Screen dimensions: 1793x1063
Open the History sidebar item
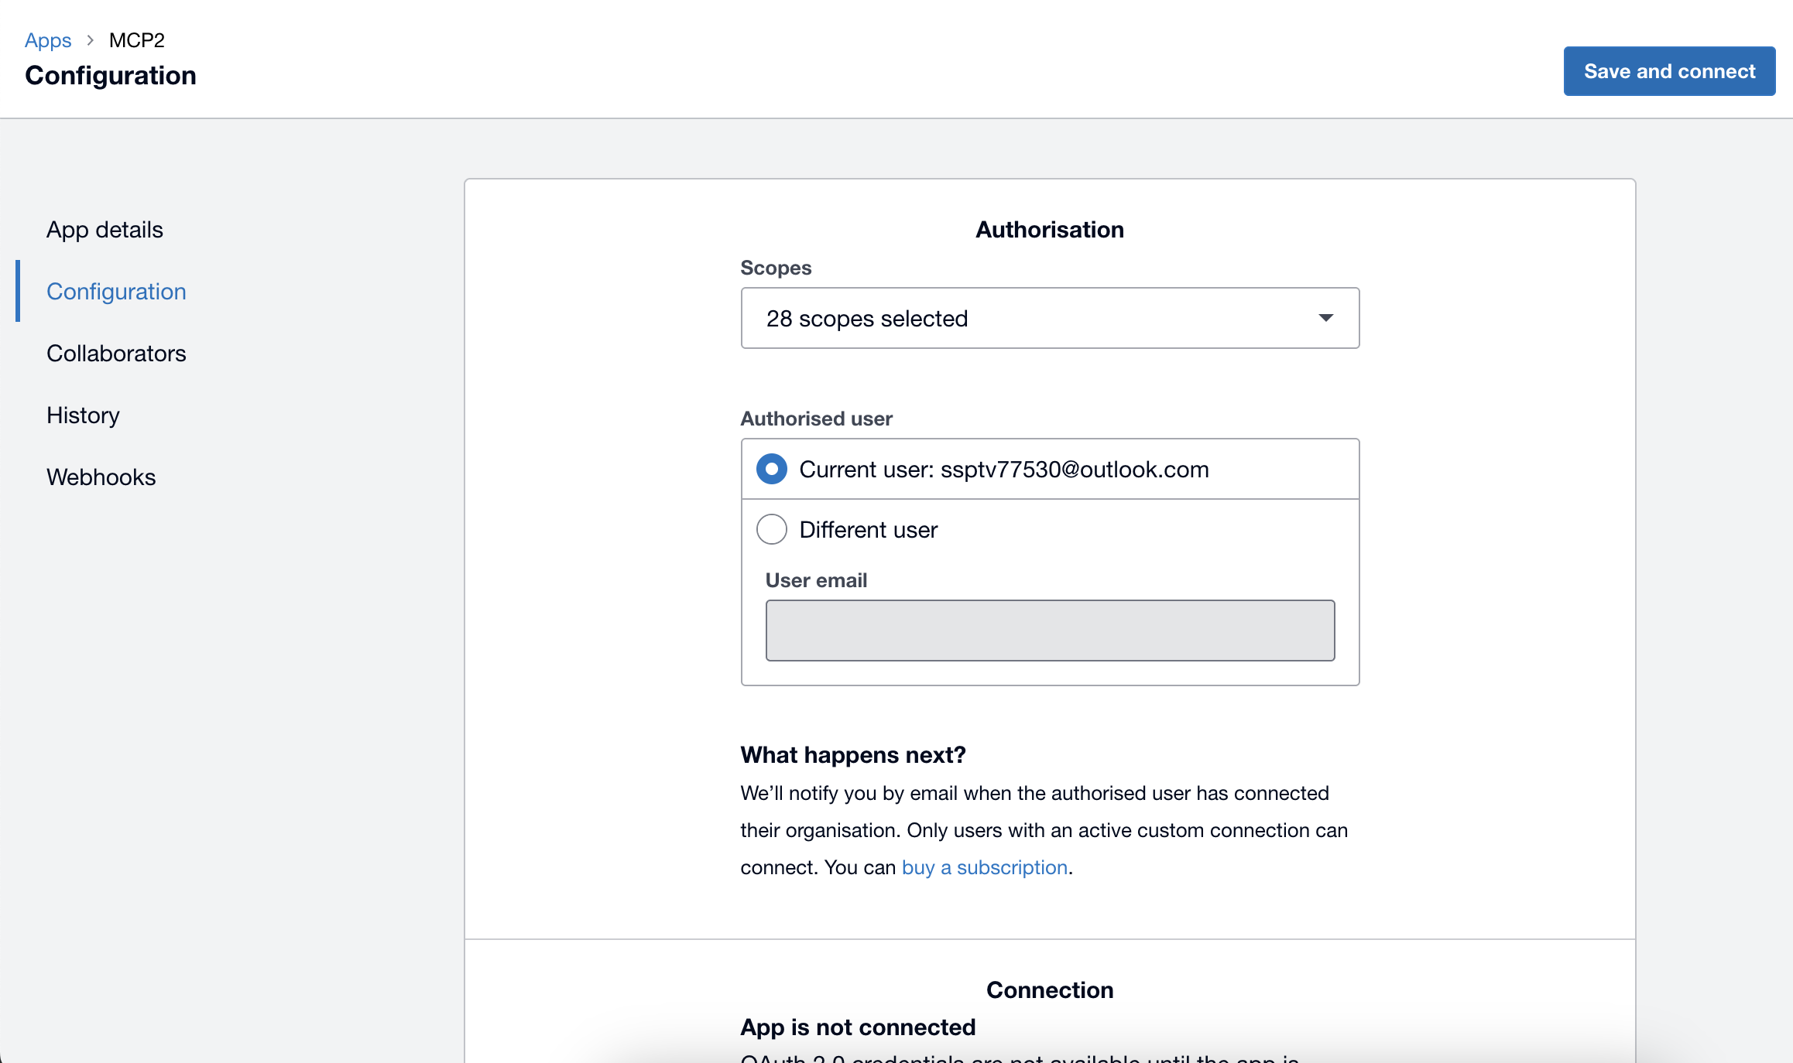(83, 415)
